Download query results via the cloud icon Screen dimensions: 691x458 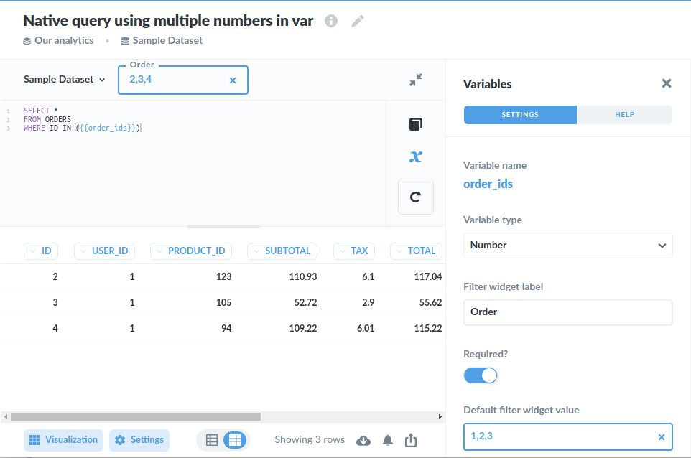tap(363, 440)
